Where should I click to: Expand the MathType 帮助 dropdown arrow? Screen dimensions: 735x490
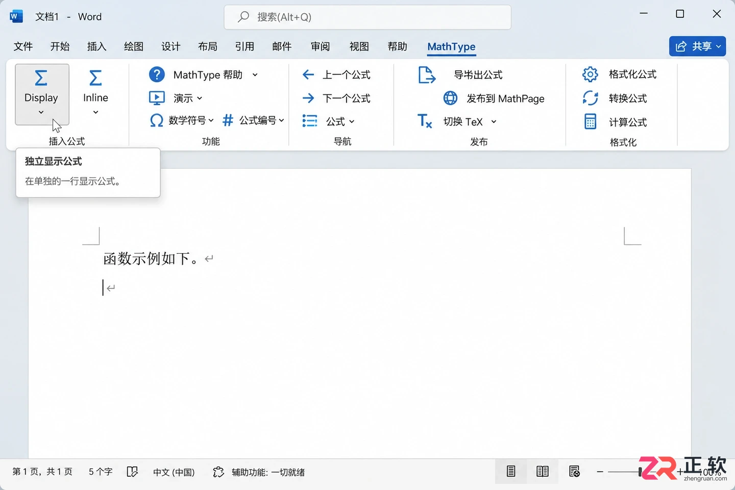coord(255,75)
